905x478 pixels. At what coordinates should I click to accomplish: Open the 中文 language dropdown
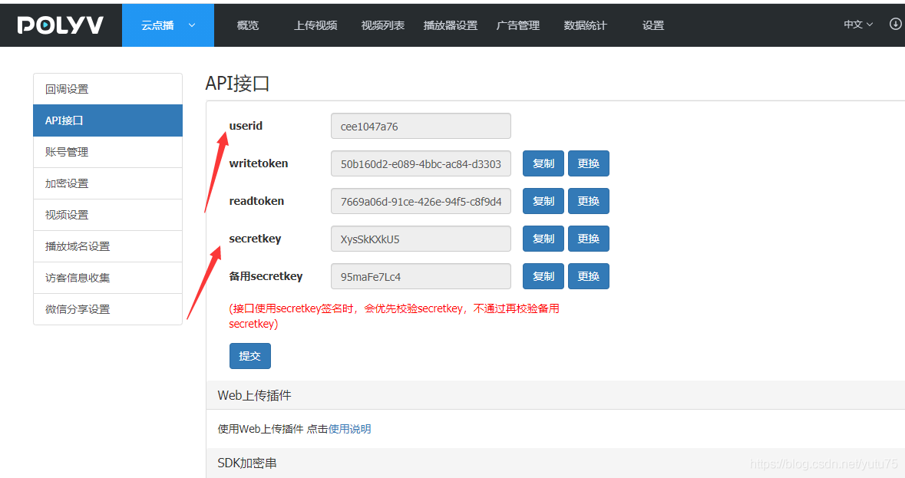click(854, 24)
